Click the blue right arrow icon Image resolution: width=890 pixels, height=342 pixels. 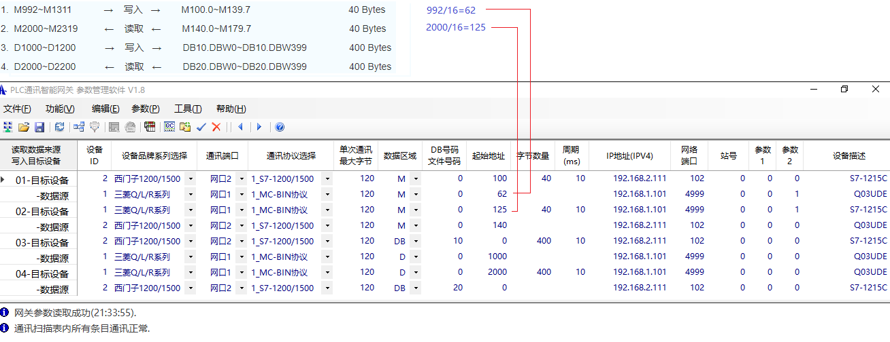259,127
